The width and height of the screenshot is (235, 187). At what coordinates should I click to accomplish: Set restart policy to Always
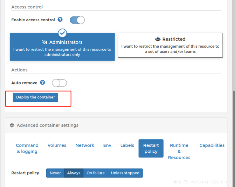pos(73,173)
